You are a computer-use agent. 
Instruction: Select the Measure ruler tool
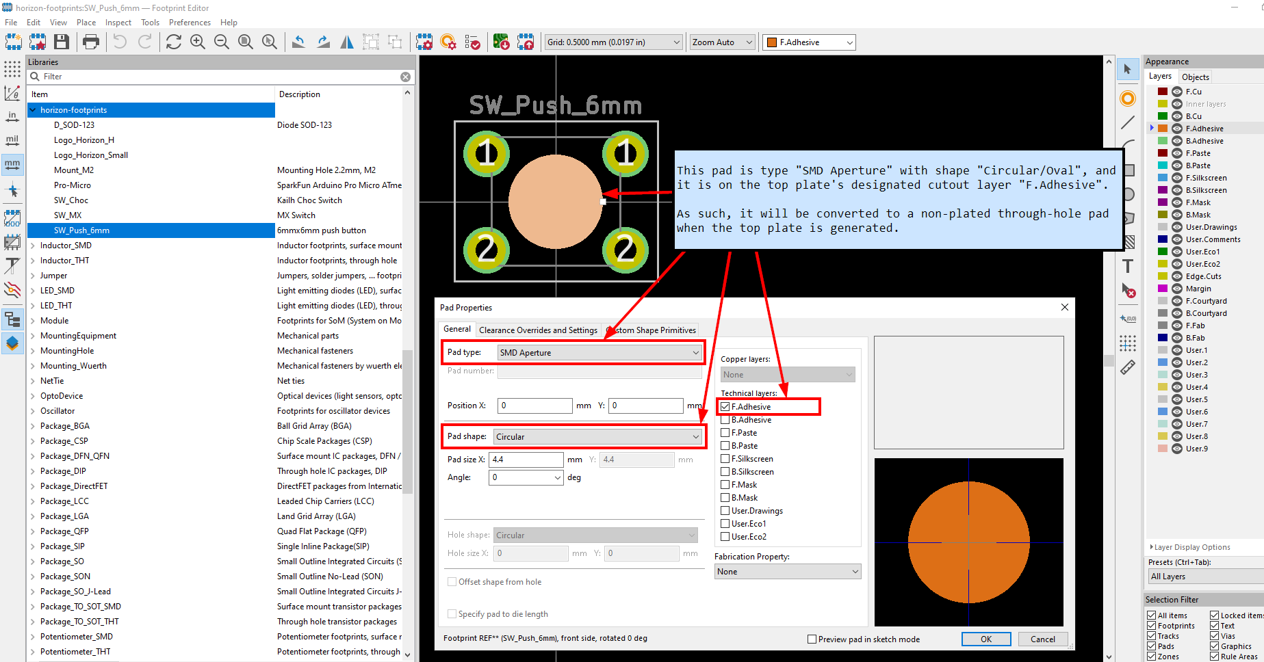coord(1128,367)
